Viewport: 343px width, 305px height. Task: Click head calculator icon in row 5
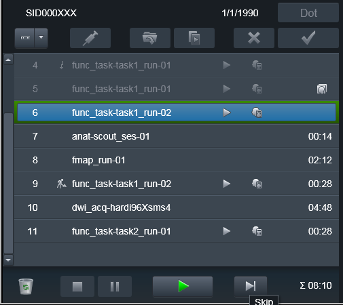point(257,89)
